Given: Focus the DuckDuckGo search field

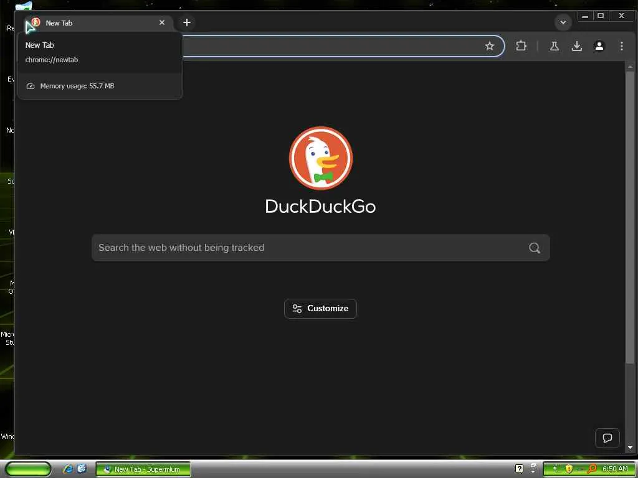Looking at the screenshot, I should click(x=321, y=248).
